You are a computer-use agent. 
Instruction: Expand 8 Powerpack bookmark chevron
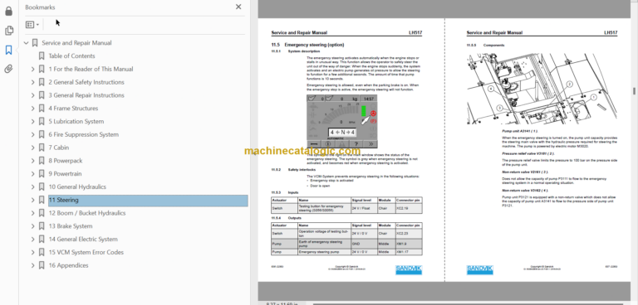pyautogui.click(x=33, y=161)
